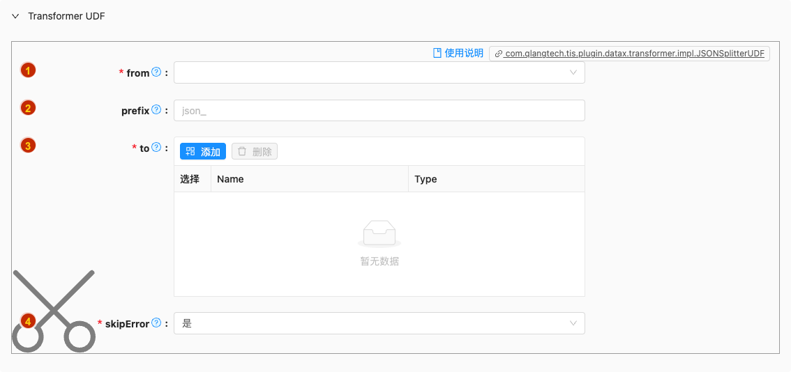Click the question mark icon next to to

(x=156, y=147)
